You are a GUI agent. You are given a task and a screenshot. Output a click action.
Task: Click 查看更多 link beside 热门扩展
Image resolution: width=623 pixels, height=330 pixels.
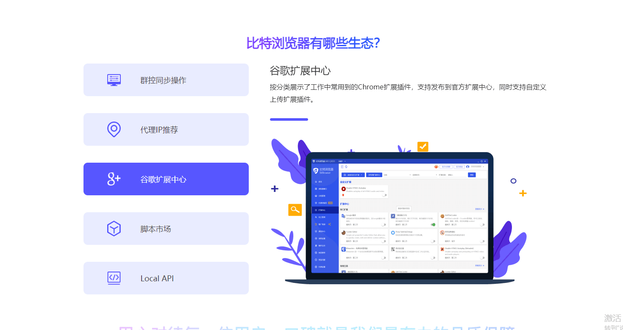[479, 209]
